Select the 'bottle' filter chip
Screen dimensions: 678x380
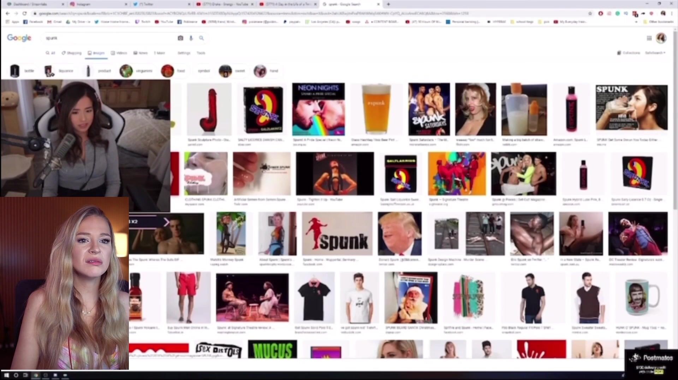[22, 71]
